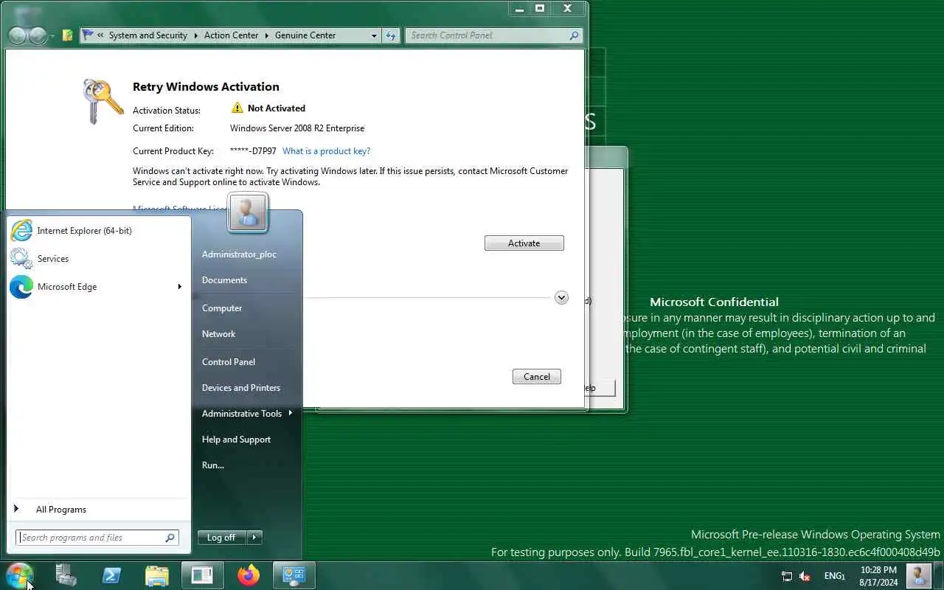
Task: Click the Genuine Center breadcrumb
Action: pos(305,35)
